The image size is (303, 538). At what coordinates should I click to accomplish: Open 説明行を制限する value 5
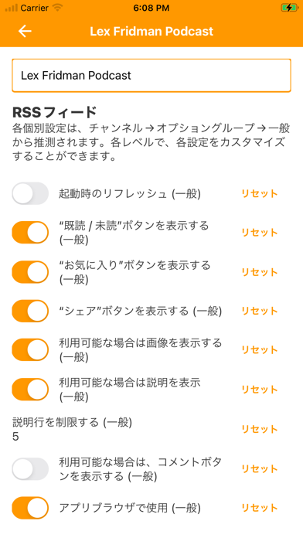tap(15, 437)
